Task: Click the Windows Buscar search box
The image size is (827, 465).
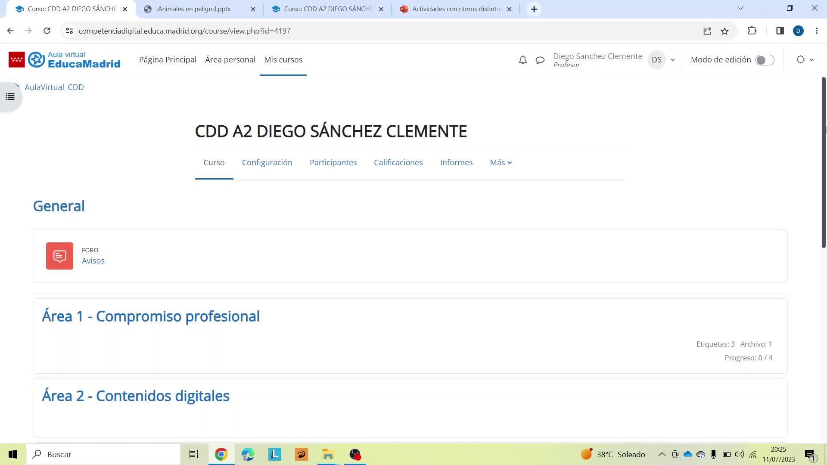Action: 103,454
